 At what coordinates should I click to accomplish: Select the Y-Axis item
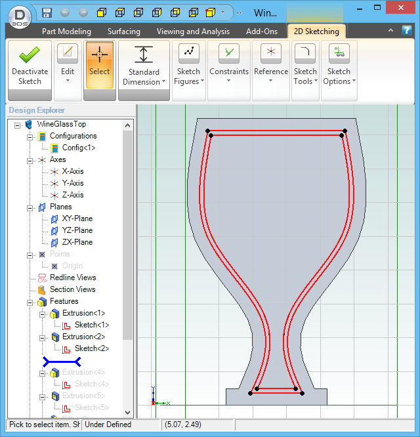pyautogui.click(x=73, y=183)
